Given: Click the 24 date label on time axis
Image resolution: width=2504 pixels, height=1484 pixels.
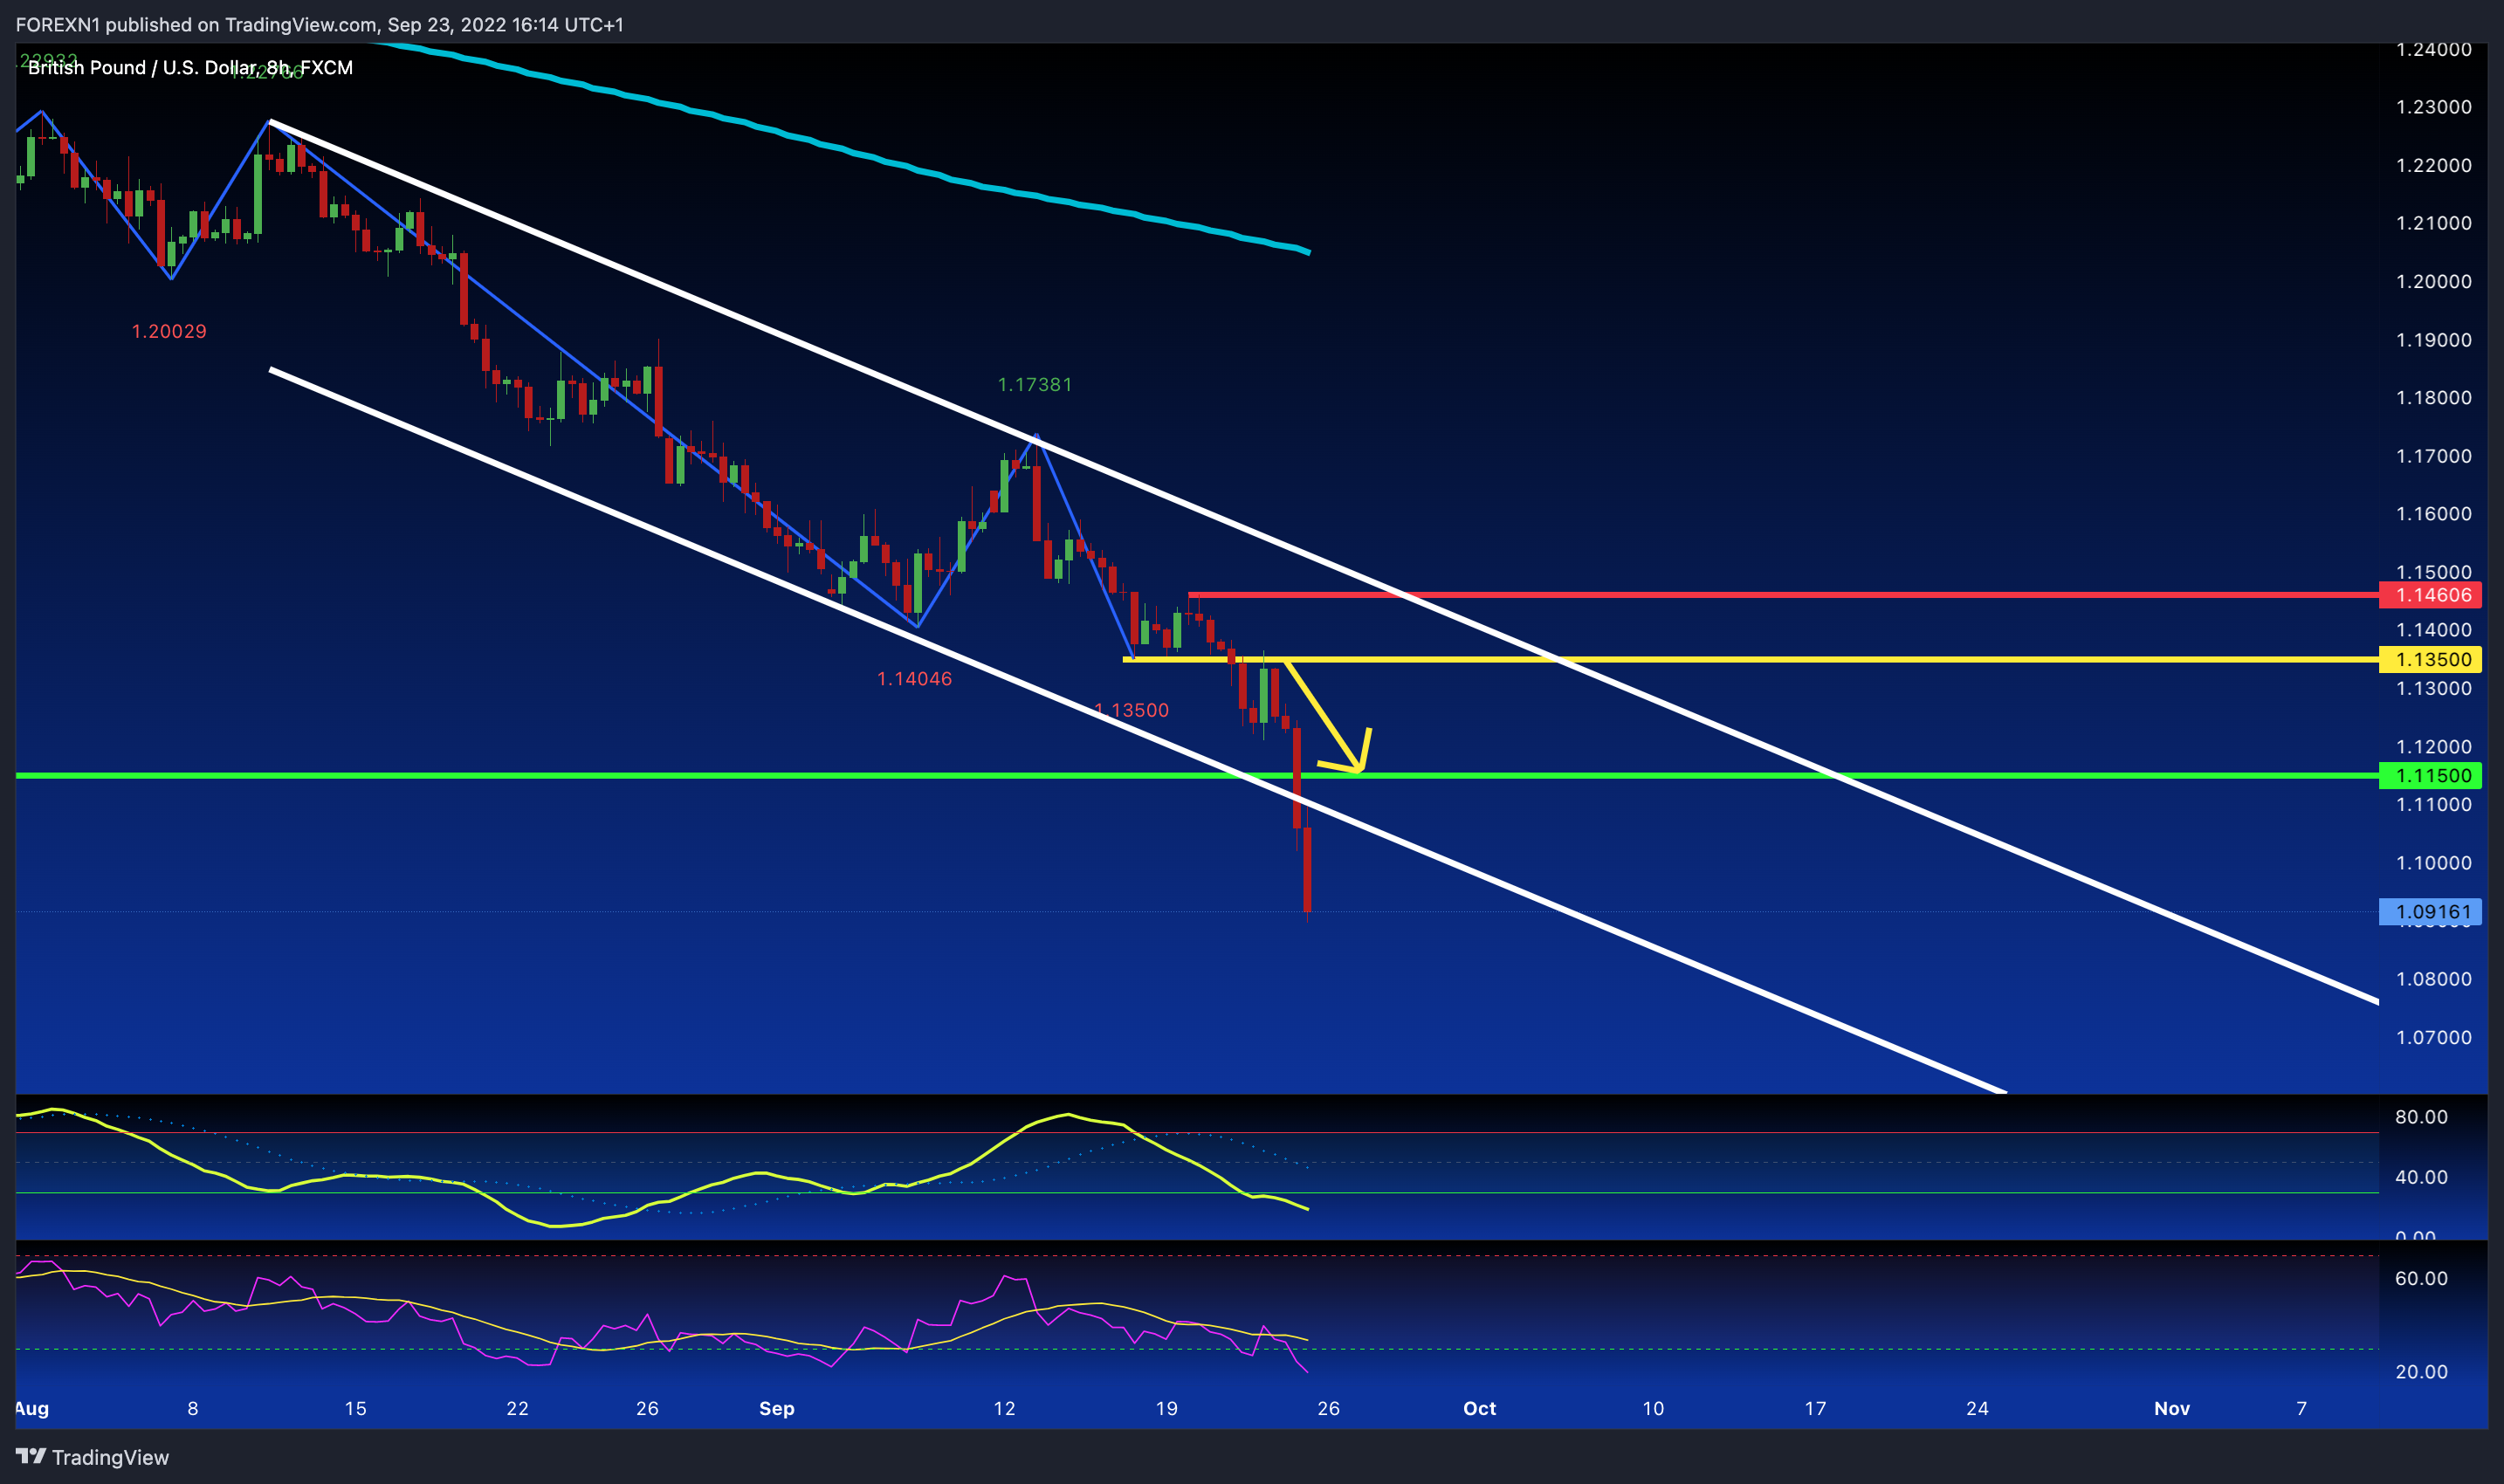Looking at the screenshot, I should 1977,1408.
